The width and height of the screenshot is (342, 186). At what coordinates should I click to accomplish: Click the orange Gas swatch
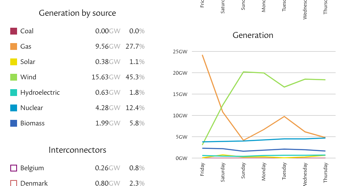point(14,46)
